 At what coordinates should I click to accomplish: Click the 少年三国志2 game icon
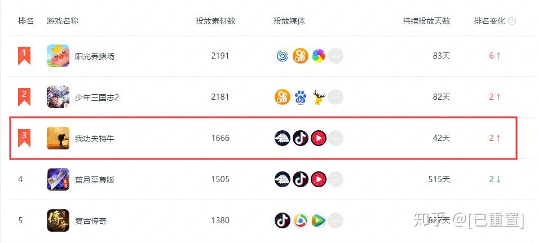58,97
